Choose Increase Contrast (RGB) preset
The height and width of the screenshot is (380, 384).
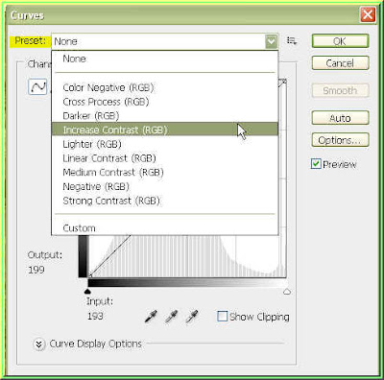tap(165, 130)
